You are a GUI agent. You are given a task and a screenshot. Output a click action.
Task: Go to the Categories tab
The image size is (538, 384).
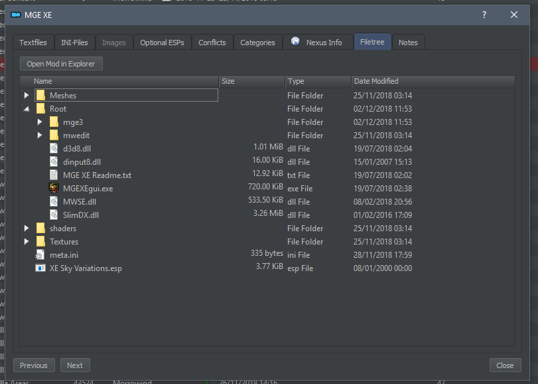point(257,43)
